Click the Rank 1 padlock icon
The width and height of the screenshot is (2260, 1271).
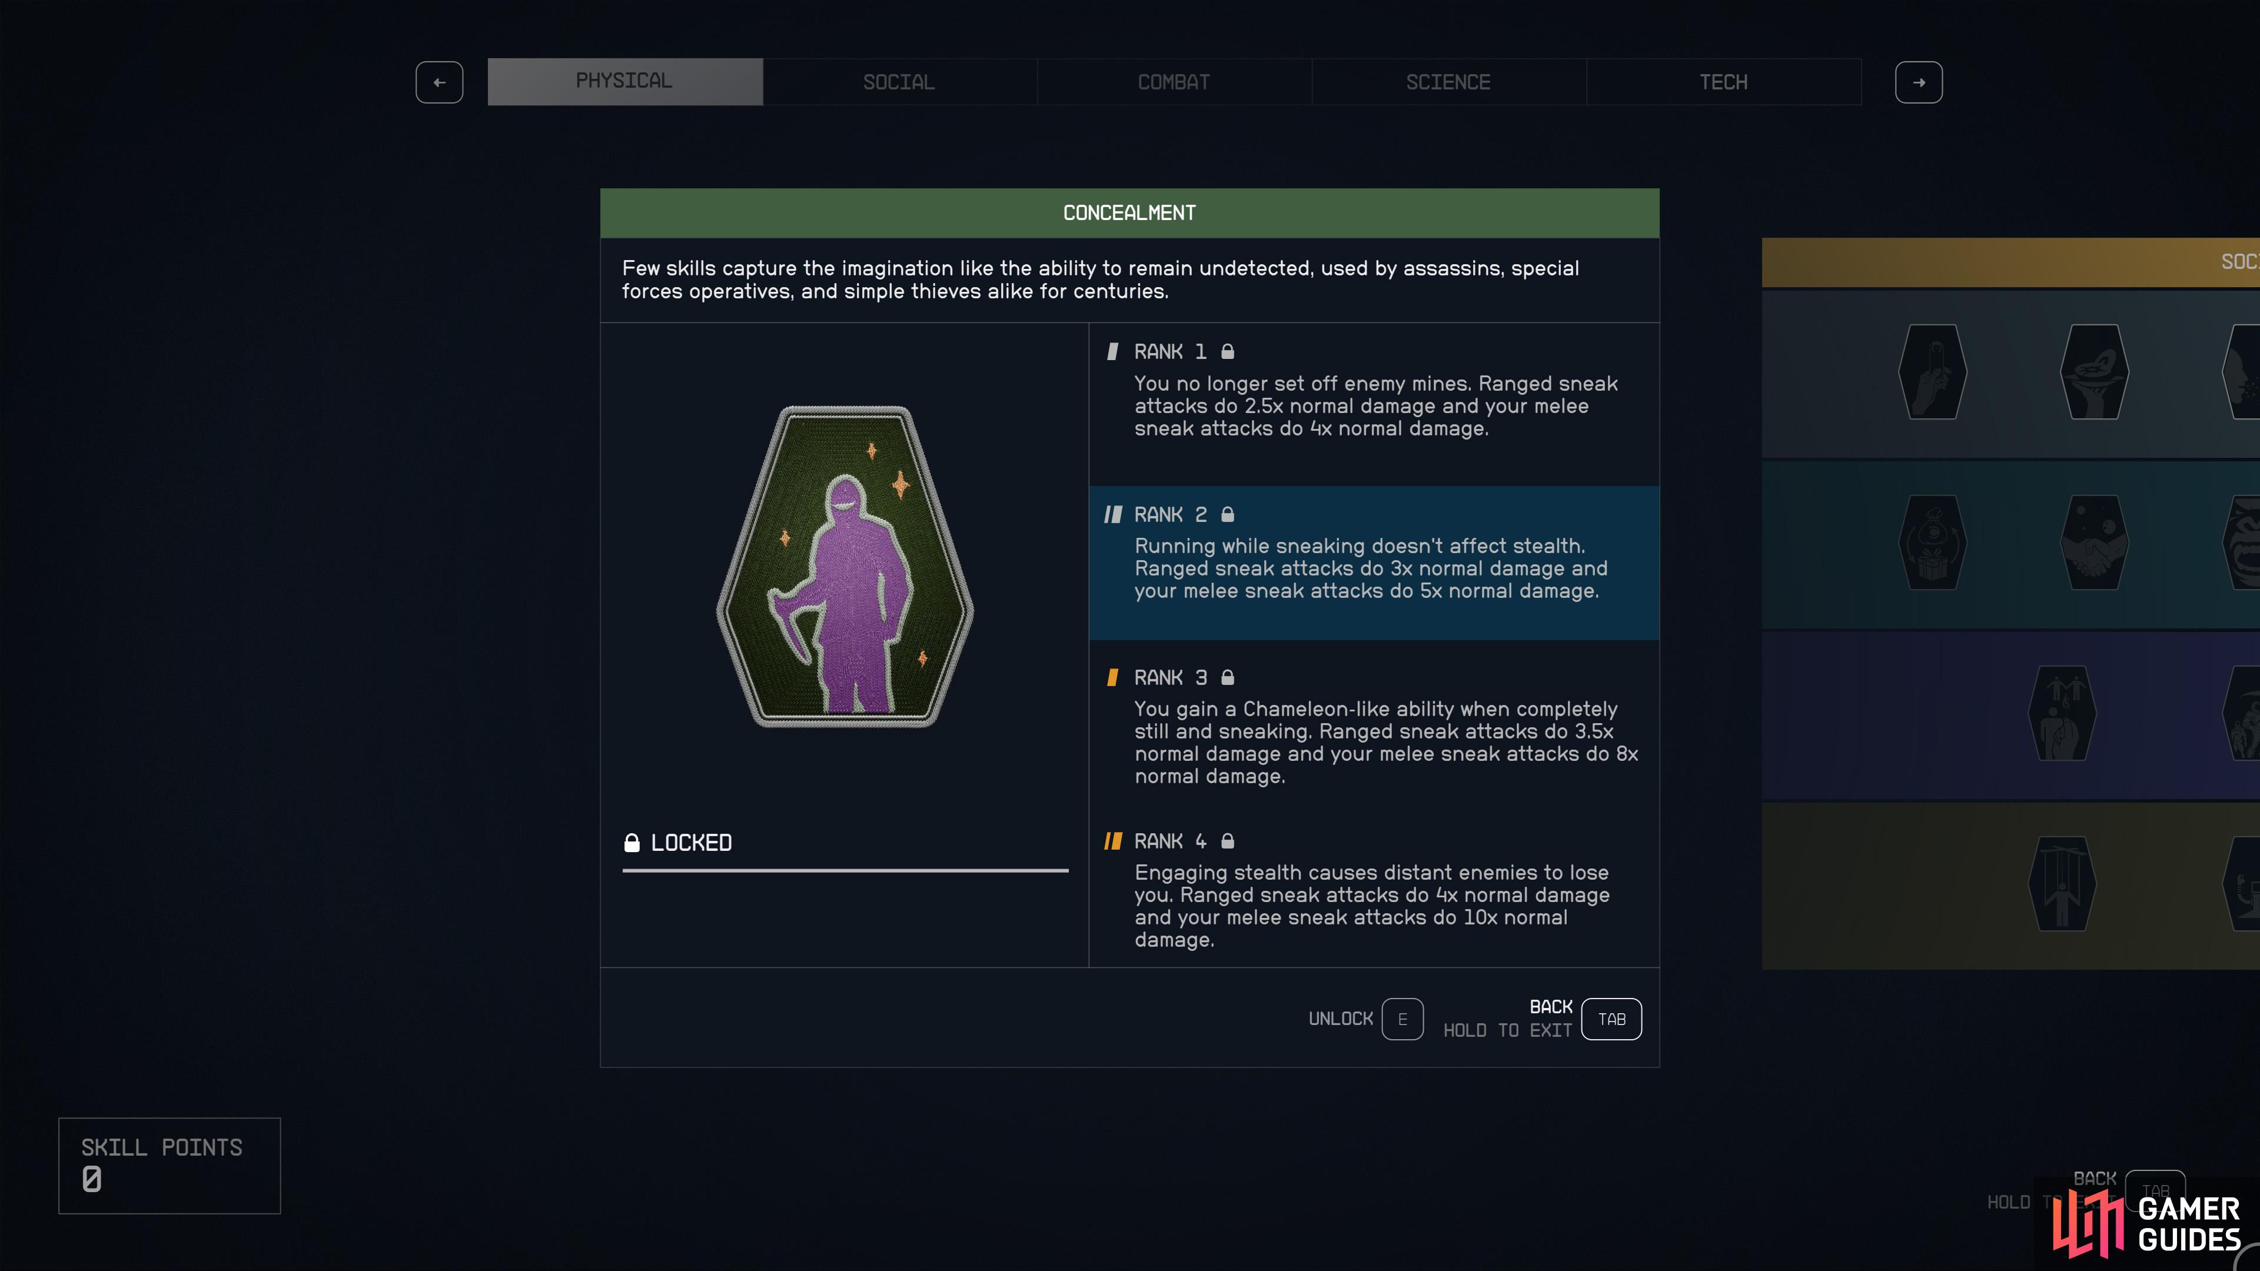1228,352
